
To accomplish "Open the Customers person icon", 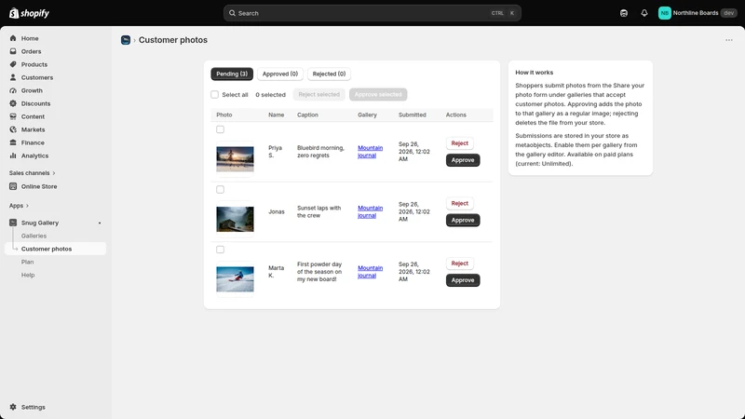I will click(13, 77).
